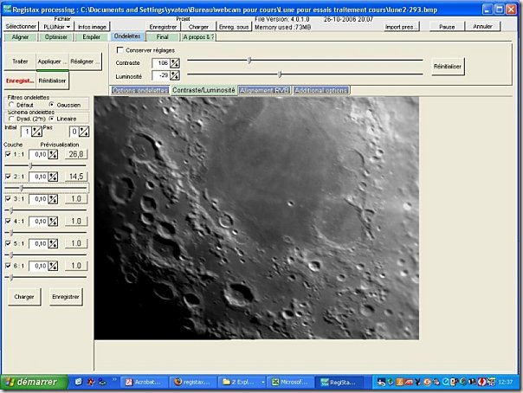Click the stepper icon for layer 5:1
This screenshot has width=523, height=393.
53,243
